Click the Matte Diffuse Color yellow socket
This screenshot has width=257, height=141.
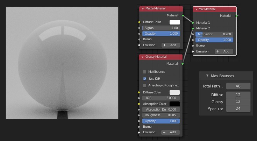[139, 22]
